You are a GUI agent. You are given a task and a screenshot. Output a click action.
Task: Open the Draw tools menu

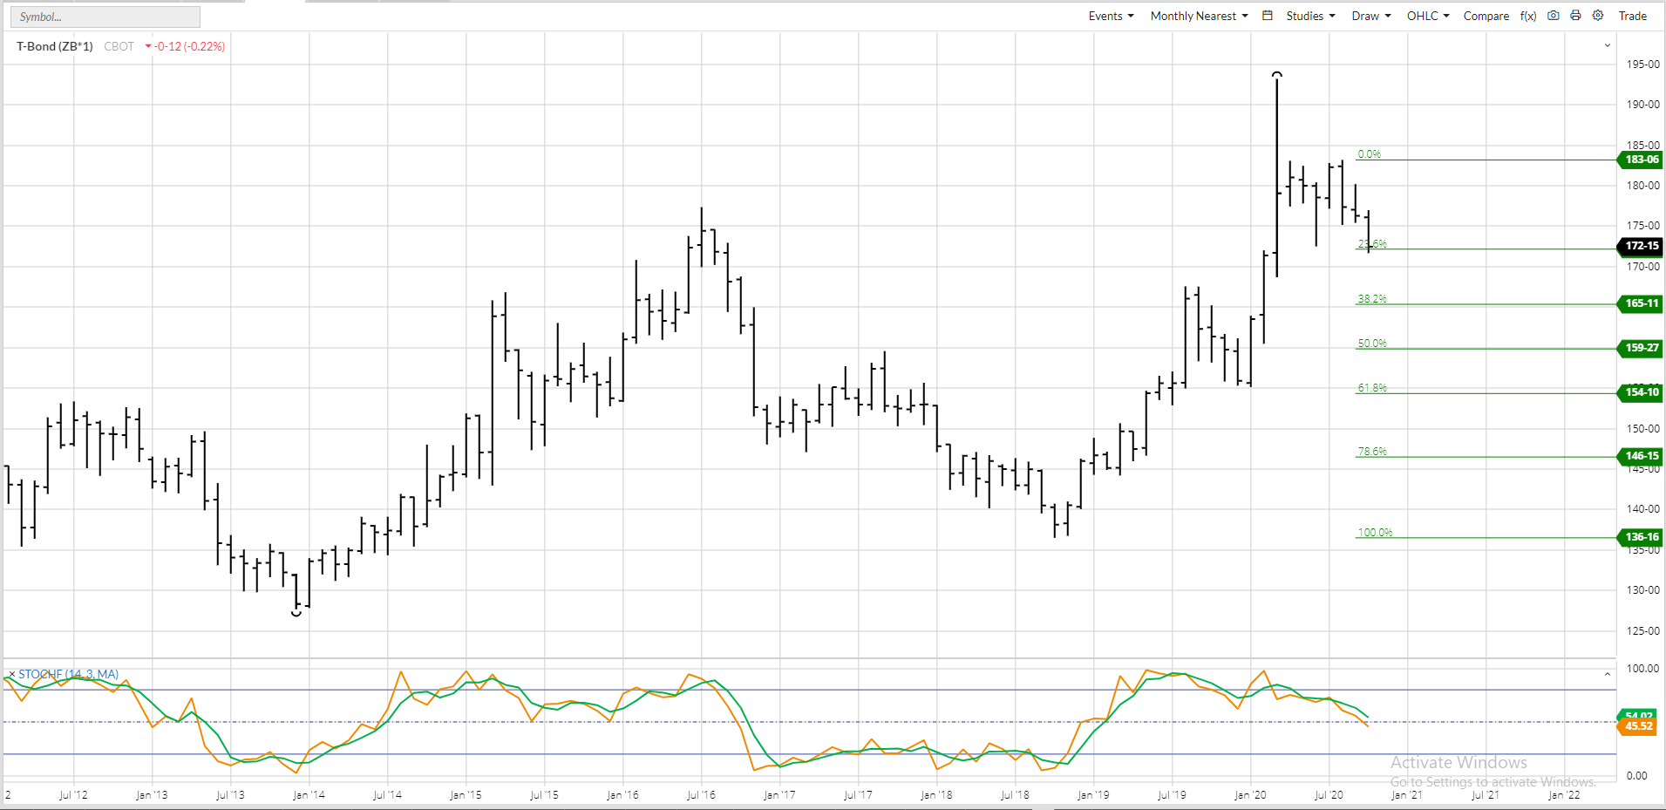click(x=1370, y=16)
